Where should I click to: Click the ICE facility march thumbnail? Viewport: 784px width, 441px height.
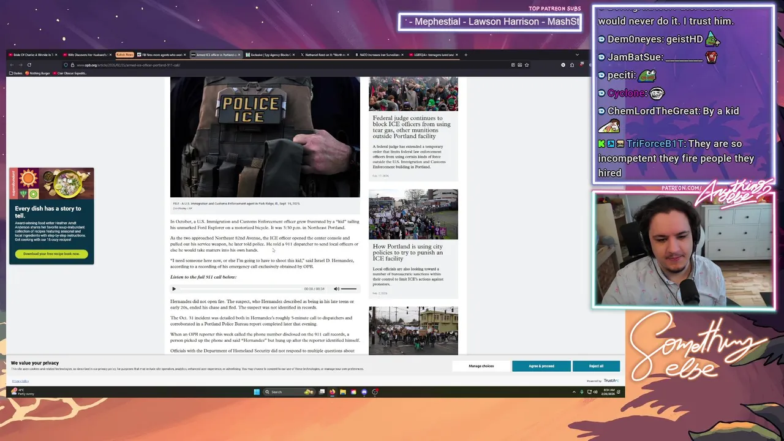pyautogui.click(x=413, y=214)
